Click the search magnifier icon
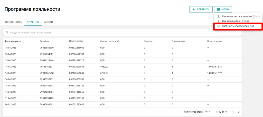Viewport: 263px width, 117px height. 7,33
